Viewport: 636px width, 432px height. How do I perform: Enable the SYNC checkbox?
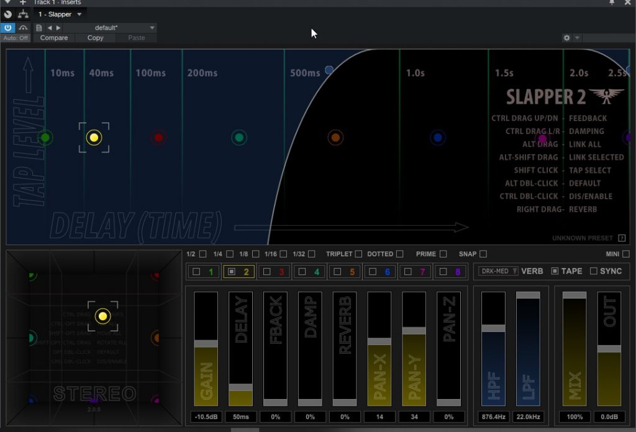[x=594, y=271]
